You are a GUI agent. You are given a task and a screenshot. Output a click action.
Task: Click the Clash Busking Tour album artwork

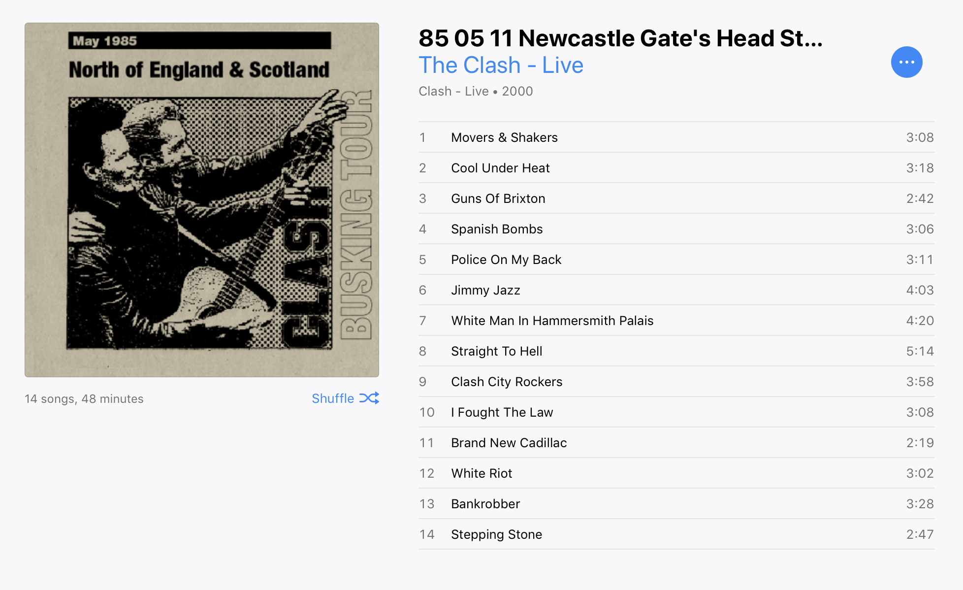[x=202, y=200]
